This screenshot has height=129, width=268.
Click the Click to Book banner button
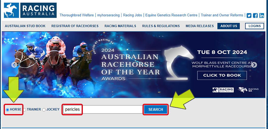tap(222, 75)
